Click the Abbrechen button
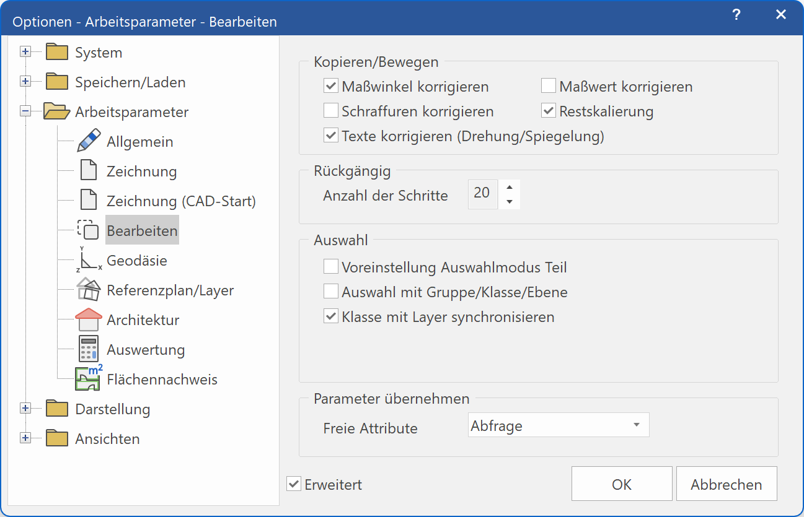This screenshot has width=804, height=517. pyautogui.click(x=727, y=484)
